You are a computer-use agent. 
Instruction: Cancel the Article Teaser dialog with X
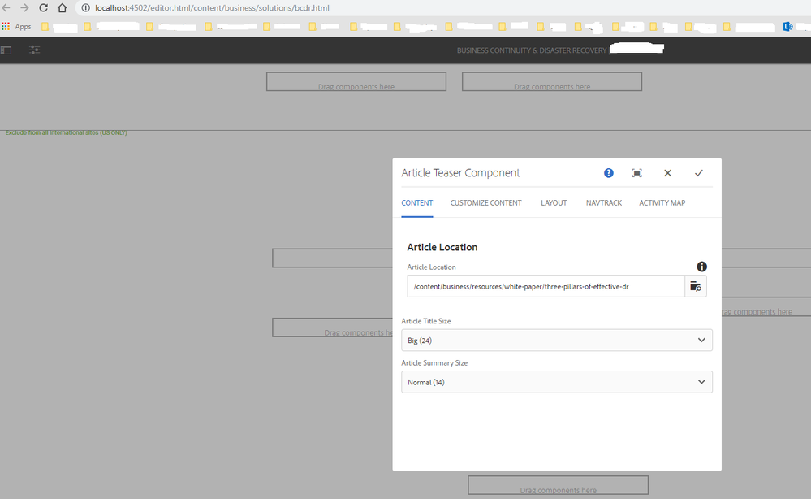pyautogui.click(x=667, y=173)
